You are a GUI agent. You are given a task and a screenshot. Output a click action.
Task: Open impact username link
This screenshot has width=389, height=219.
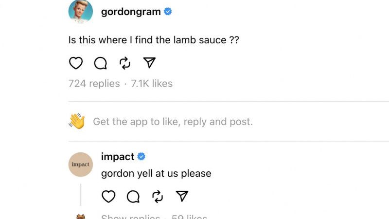tap(118, 157)
